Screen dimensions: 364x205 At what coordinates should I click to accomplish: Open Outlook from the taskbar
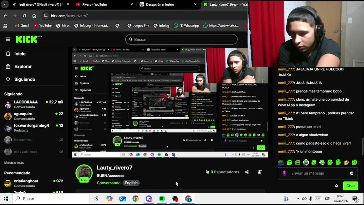[123, 199]
